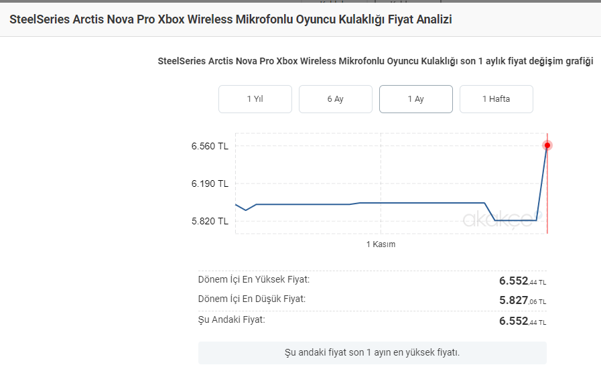601x369 pixels.
Task: Click the Şu Andaki Fiyat label
Action: click(x=232, y=319)
